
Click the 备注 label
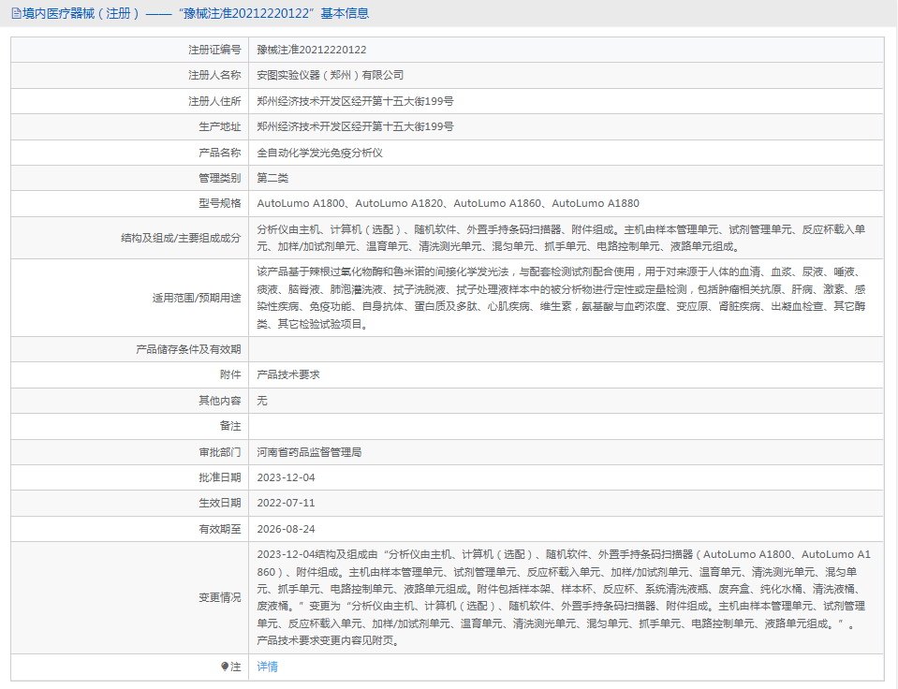[x=230, y=426]
